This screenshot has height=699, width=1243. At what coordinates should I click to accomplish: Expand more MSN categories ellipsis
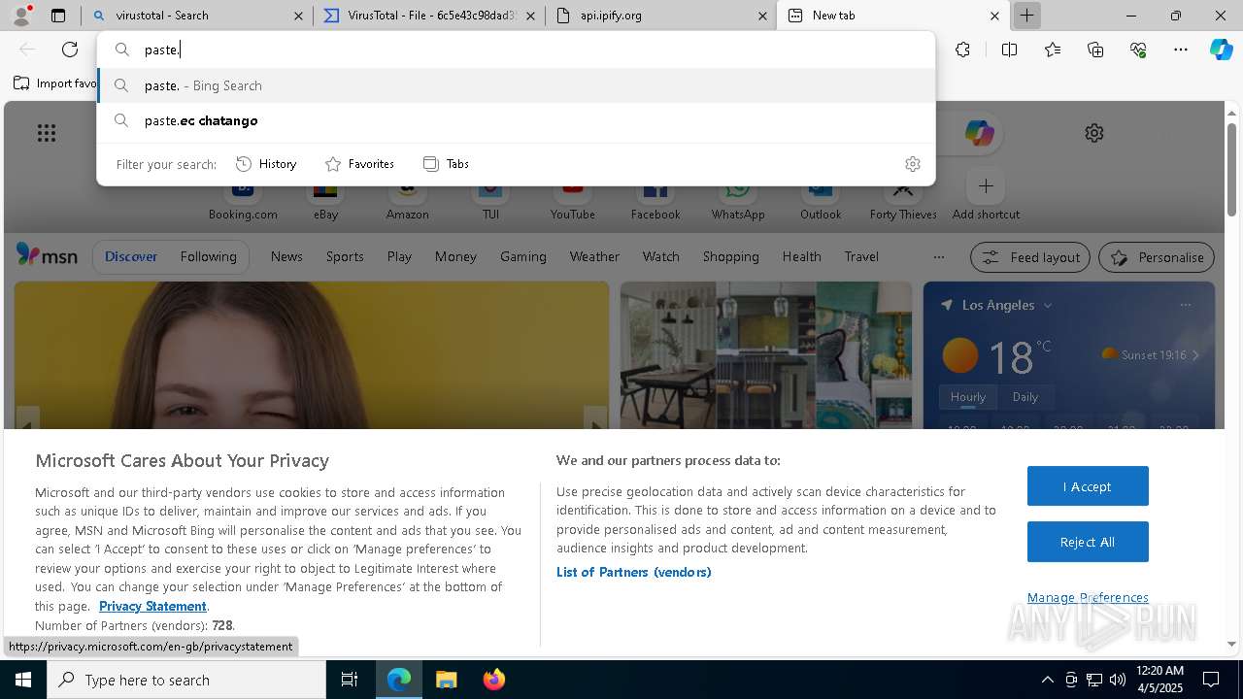[x=938, y=257]
